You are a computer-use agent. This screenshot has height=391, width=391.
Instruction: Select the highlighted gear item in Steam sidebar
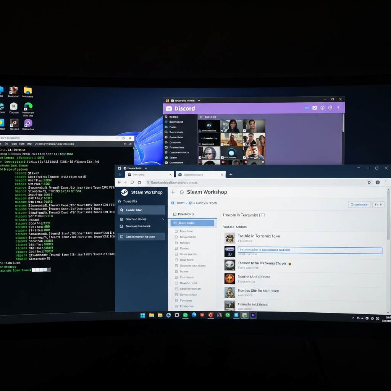[141, 210]
